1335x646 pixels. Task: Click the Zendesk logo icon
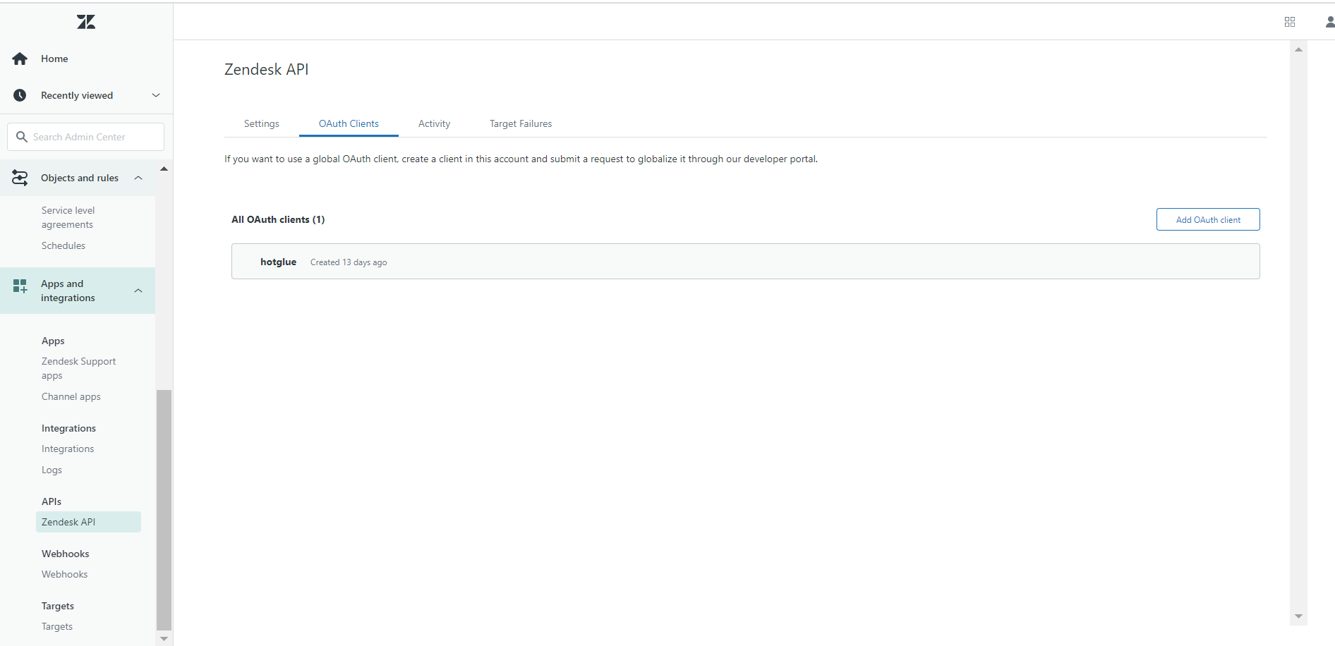coord(86,22)
